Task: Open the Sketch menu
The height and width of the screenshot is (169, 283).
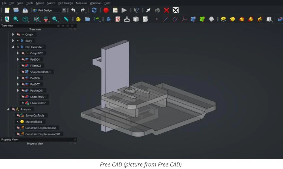Action: click(x=51, y=3)
